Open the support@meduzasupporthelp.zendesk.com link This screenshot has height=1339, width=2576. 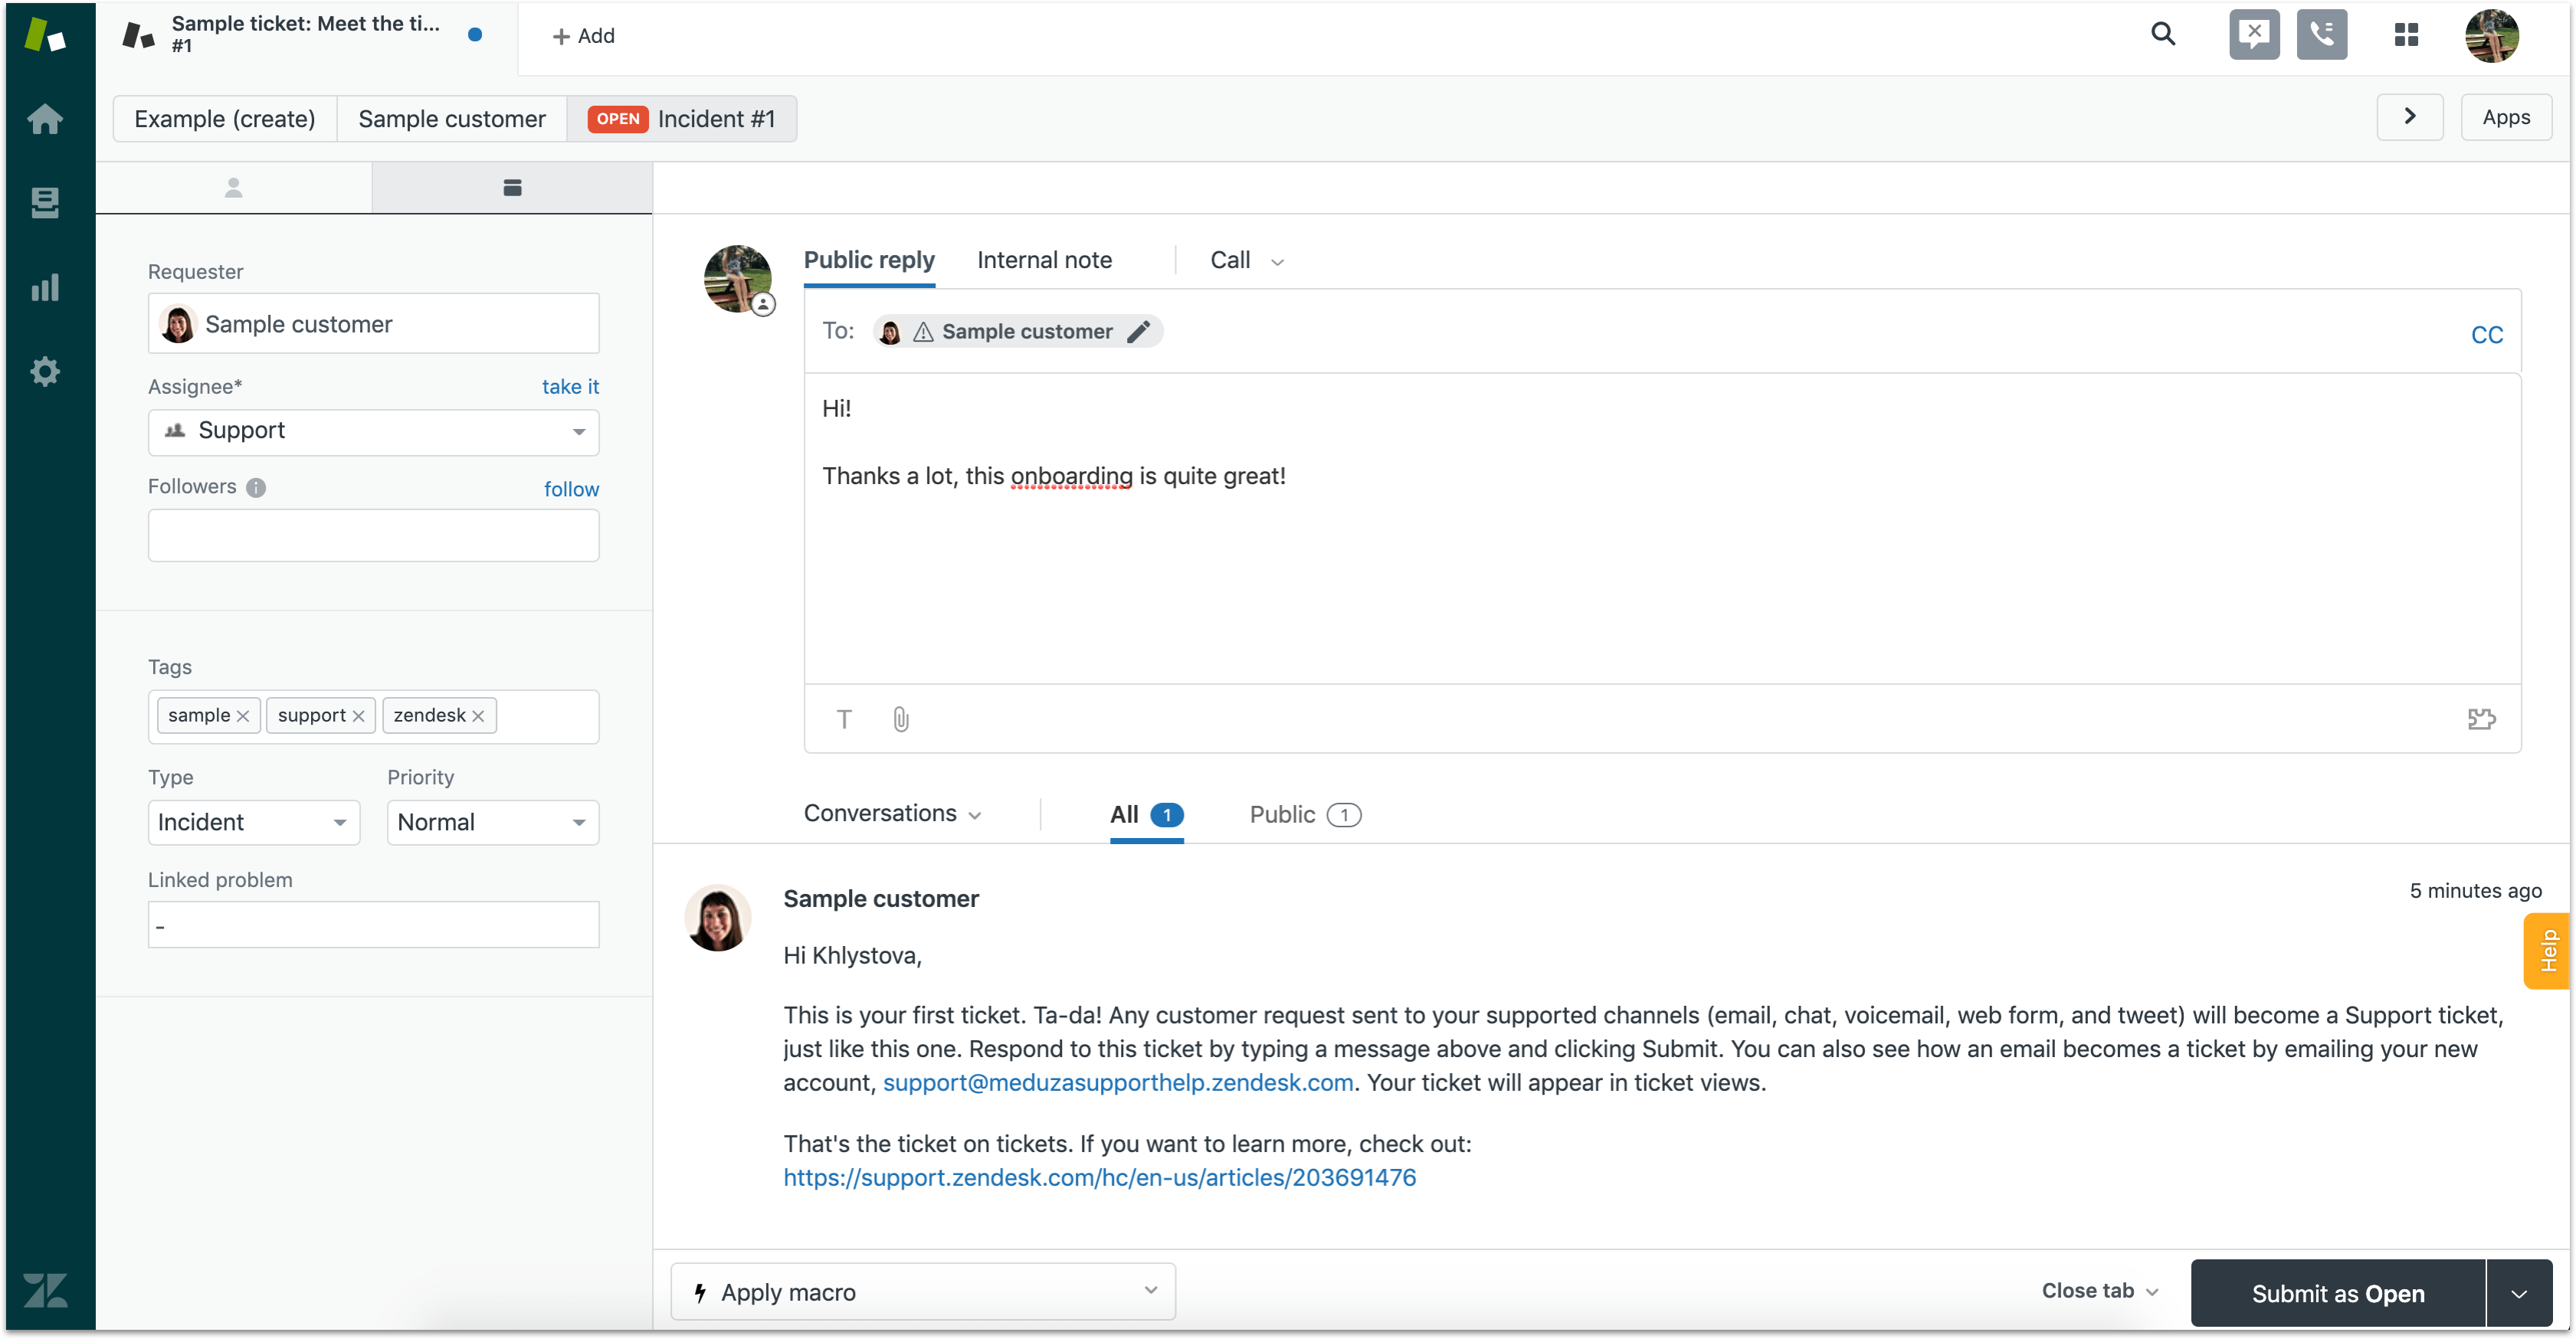(x=1117, y=1082)
